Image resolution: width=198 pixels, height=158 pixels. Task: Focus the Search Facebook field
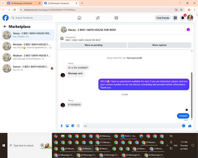[32, 18]
